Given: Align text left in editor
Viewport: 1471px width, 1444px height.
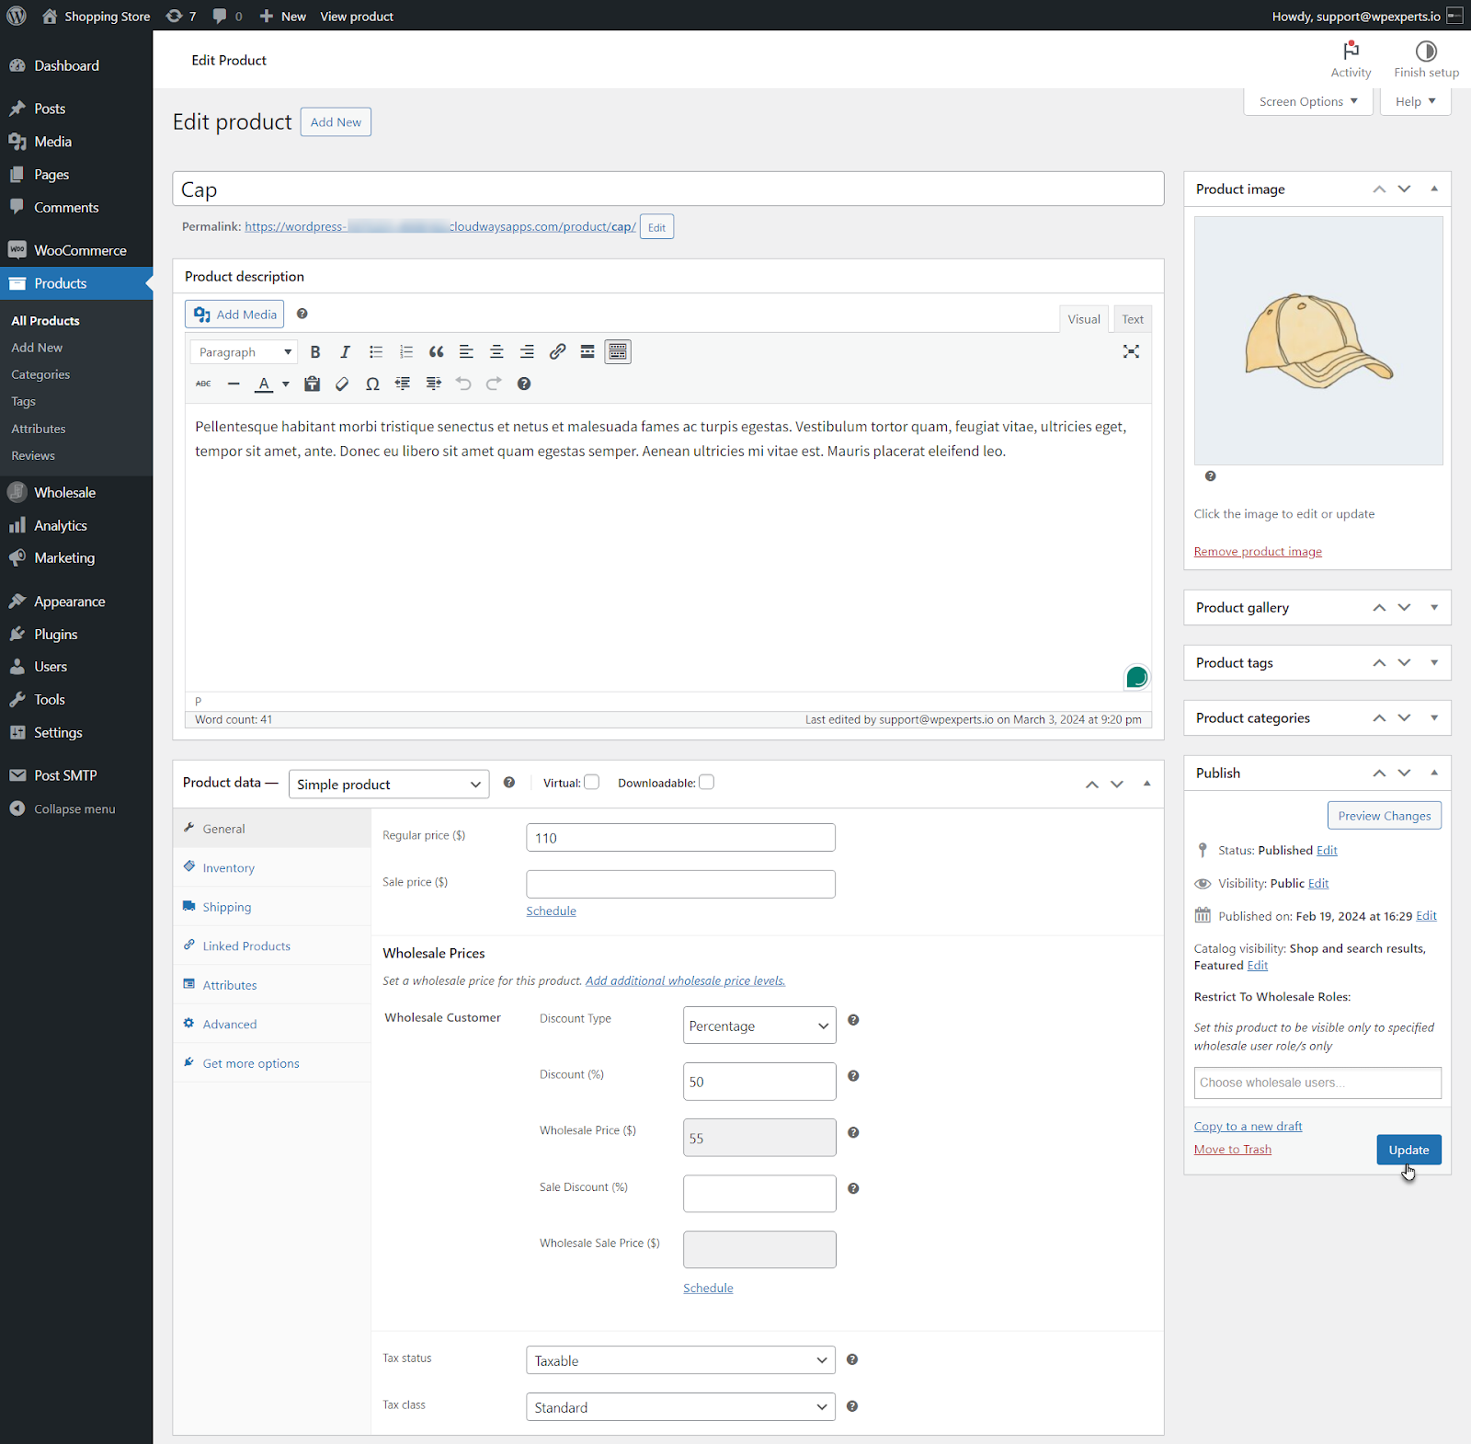Looking at the screenshot, I should point(466,352).
